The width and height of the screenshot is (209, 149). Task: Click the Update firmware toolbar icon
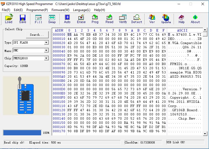[166, 19]
